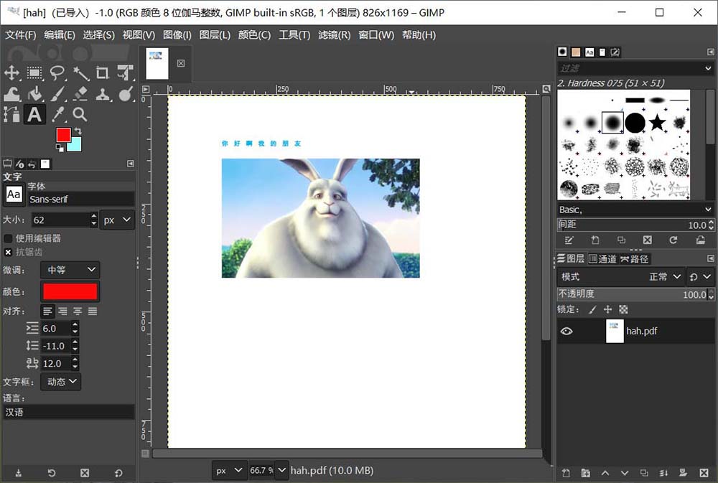Switch to the 通道 channels tab
This screenshot has height=483, width=718.
pos(602,259)
